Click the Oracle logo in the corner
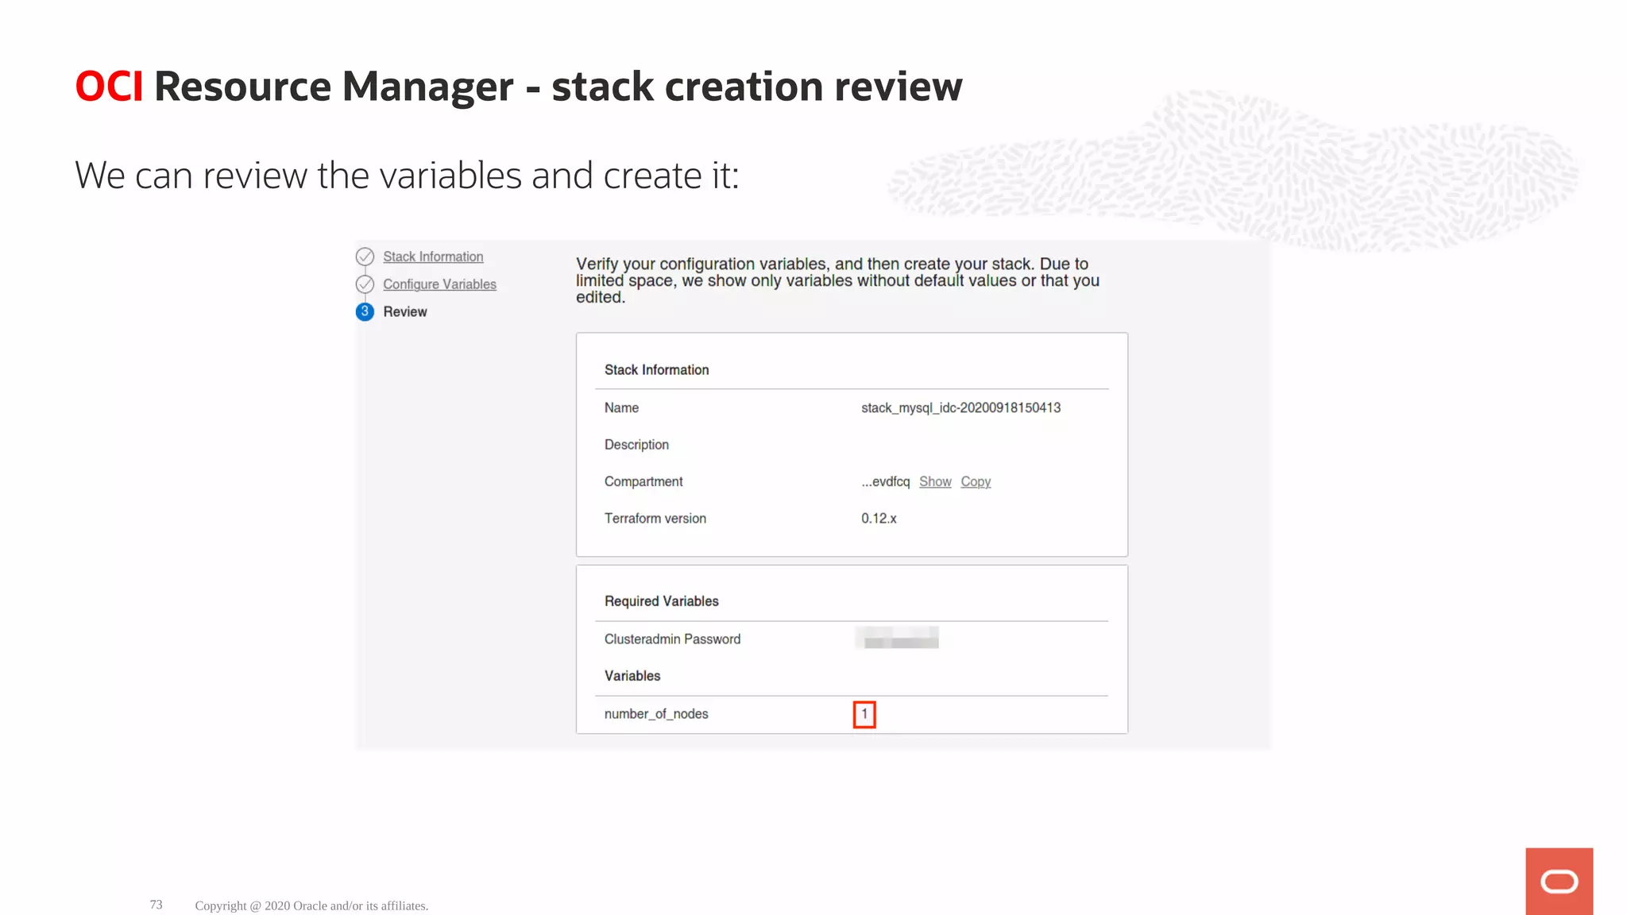Screen dimensions: 1627x915 (1559, 881)
